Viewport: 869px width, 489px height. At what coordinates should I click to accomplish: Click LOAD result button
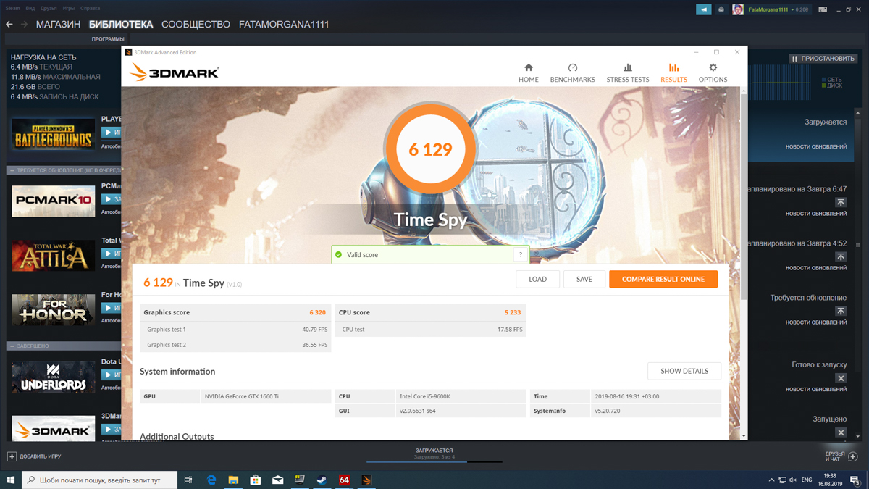pyautogui.click(x=537, y=279)
